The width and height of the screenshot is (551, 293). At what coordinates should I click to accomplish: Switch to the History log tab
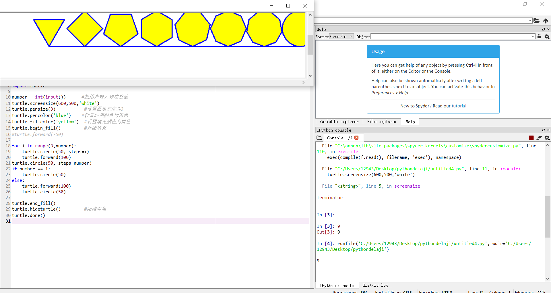click(375, 285)
